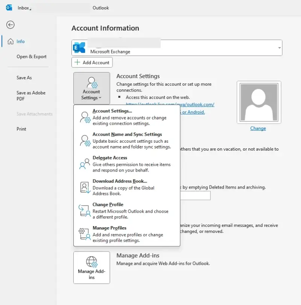Viewport: 301px width, 305px height.
Task: Click the back arrow at top left
Action: click(x=10, y=25)
